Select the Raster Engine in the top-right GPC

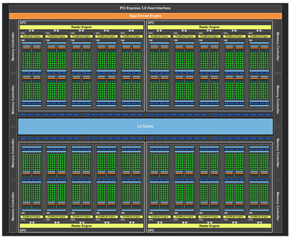coord(209,27)
